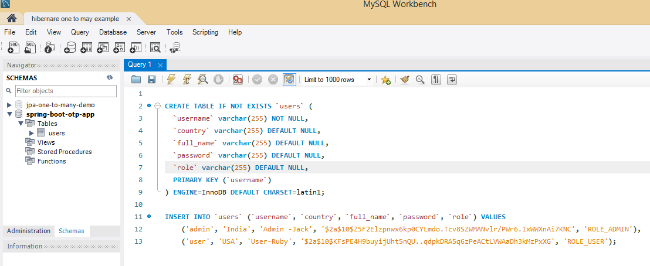Fold the CREATE TABLE block on line 2
650x266 pixels.
(x=157, y=105)
